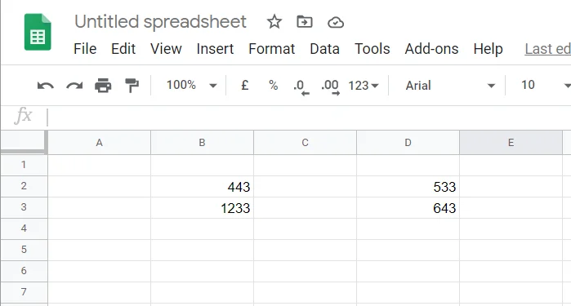The image size is (571, 306).
Task: Select row 4 header
Action: (x=24, y=228)
